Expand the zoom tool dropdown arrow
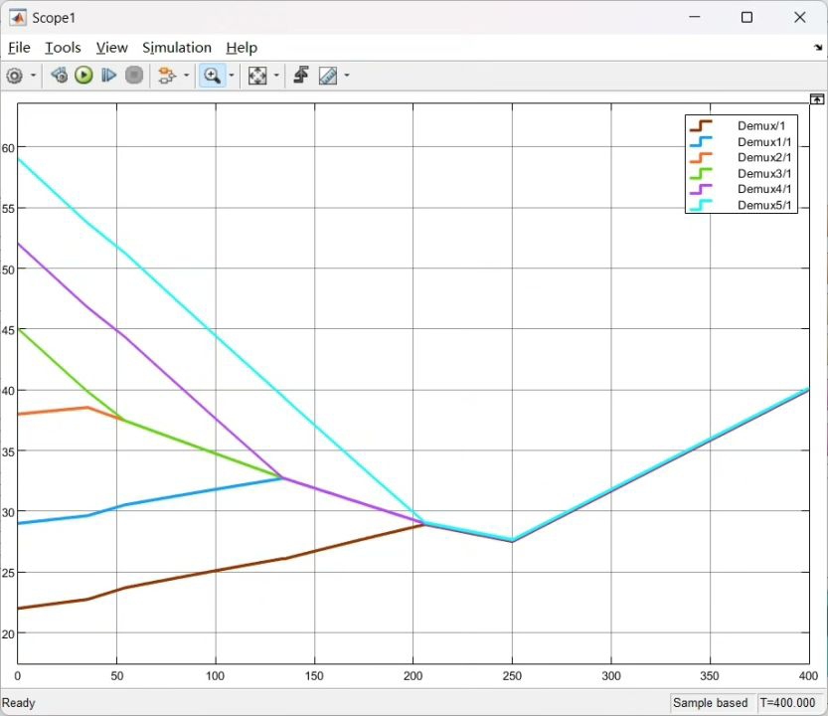The width and height of the screenshot is (828, 716). 232,76
